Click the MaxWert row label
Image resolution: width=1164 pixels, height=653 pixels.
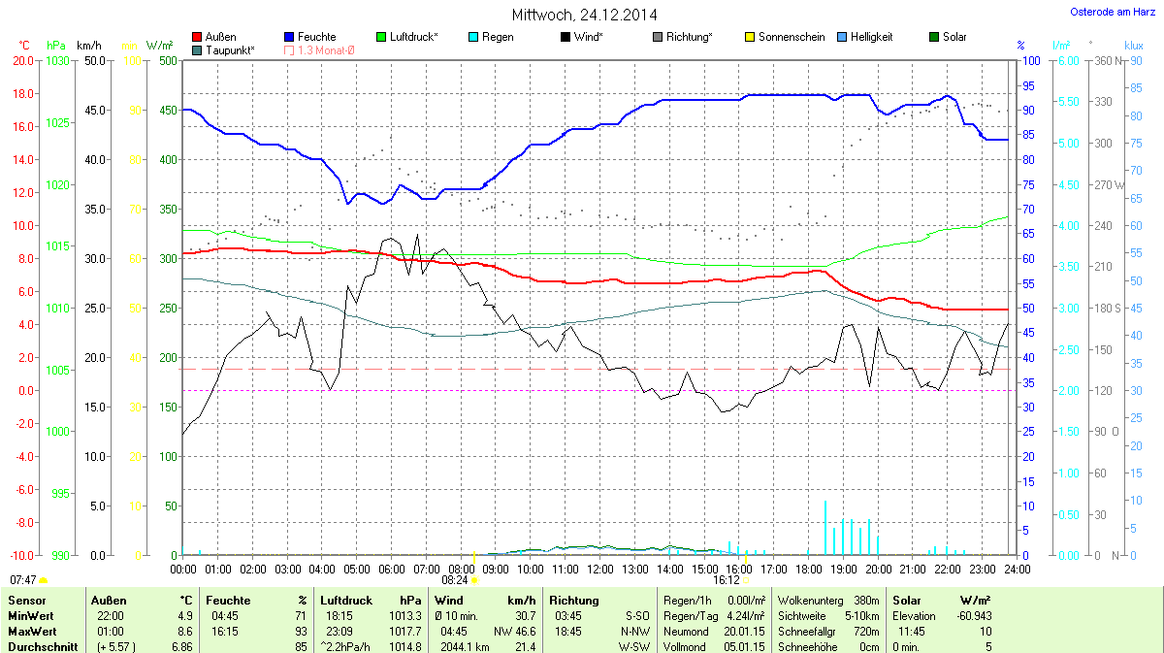(x=30, y=632)
